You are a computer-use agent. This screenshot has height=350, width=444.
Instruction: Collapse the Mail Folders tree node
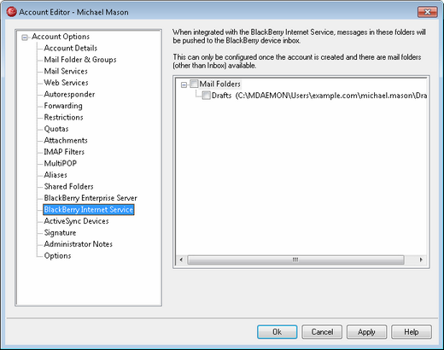pyautogui.click(x=184, y=85)
